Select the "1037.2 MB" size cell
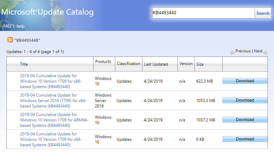This screenshot has height=152, width=274. click(205, 120)
